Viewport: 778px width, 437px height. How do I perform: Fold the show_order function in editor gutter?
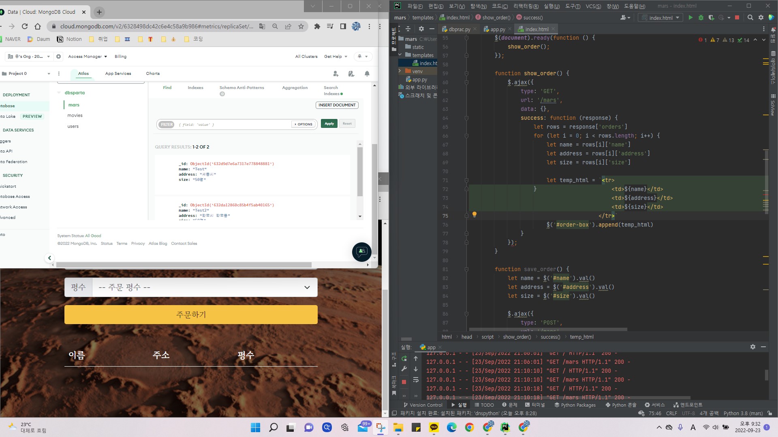click(x=466, y=73)
